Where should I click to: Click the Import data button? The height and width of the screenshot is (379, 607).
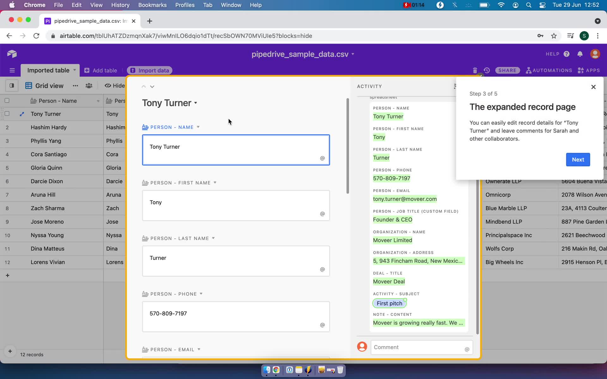click(150, 70)
